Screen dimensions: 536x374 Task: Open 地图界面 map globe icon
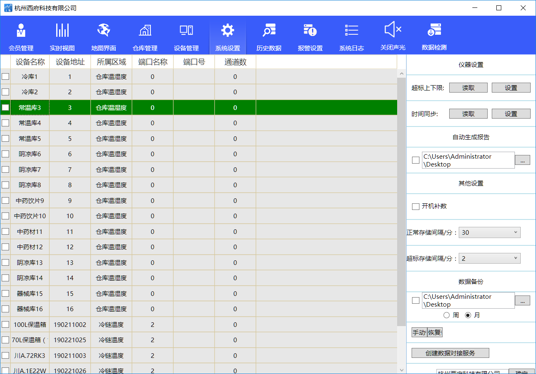pyautogui.click(x=104, y=30)
